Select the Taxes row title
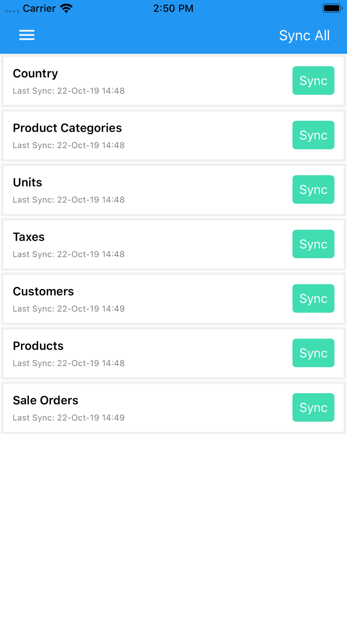 click(x=29, y=237)
